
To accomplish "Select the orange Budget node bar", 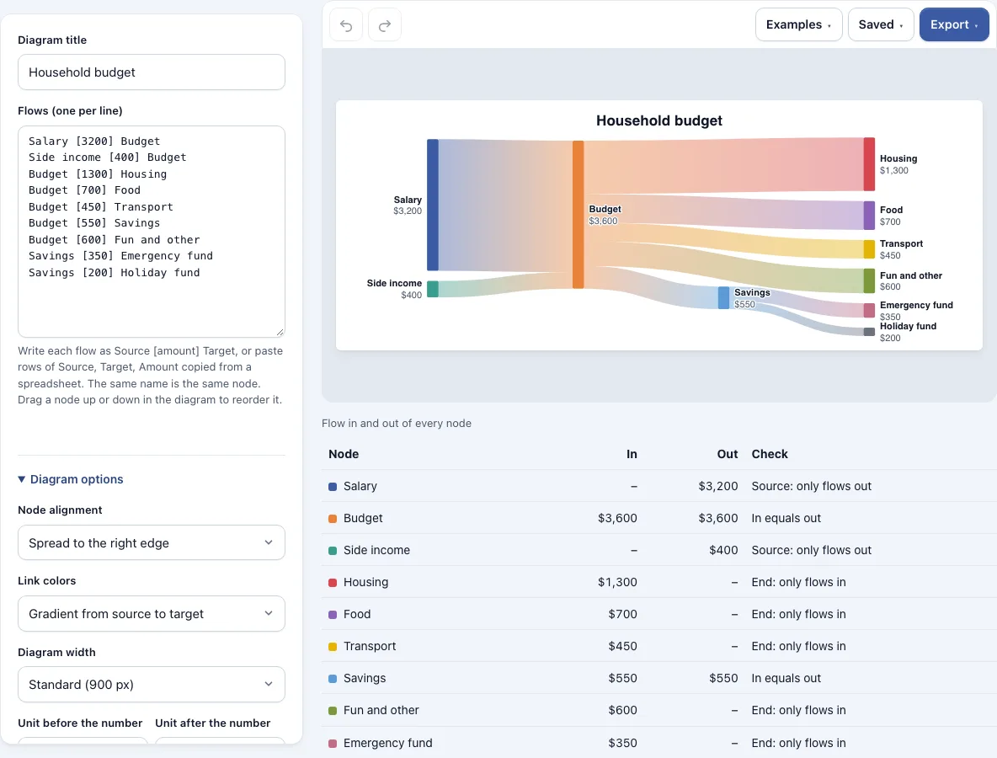I will pyautogui.click(x=578, y=215).
